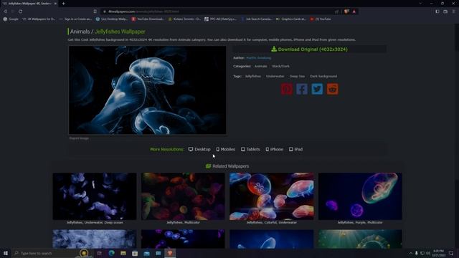459x258 pixels.
Task: Open the taskbar volume icon
Action: pos(428,253)
